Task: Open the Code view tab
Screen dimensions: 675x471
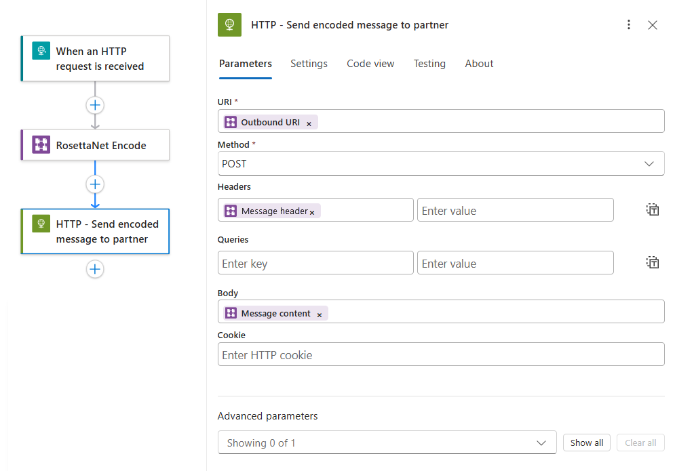Action: pyautogui.click(x=370, y=64)
